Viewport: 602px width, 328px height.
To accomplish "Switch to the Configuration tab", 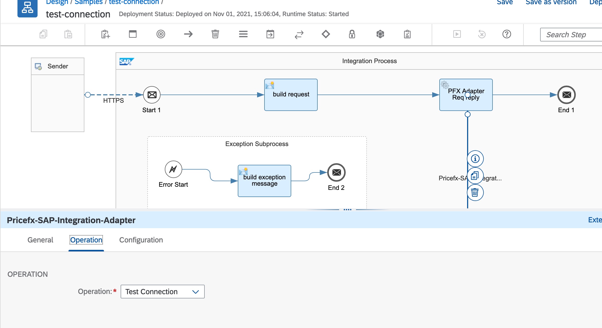I will pos(141,240).
